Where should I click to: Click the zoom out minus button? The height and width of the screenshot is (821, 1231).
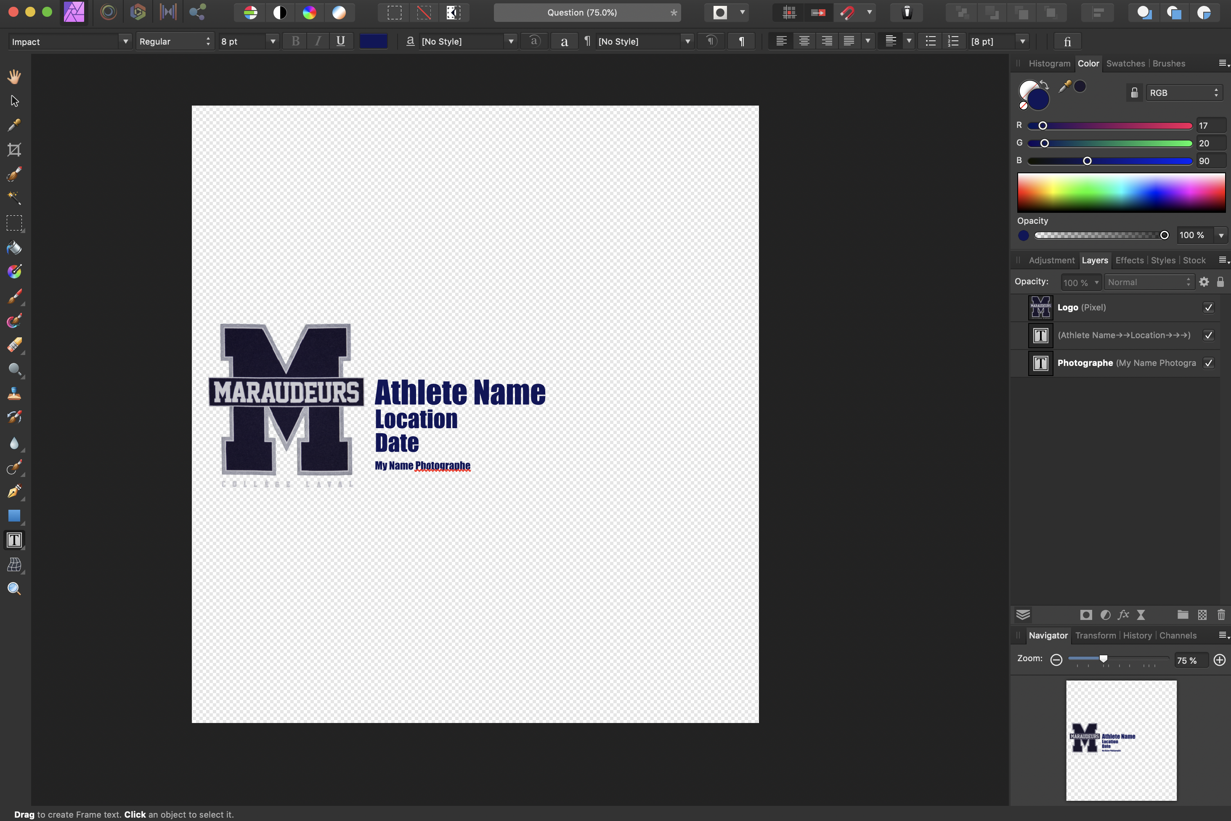click(x=1056, y=660)
